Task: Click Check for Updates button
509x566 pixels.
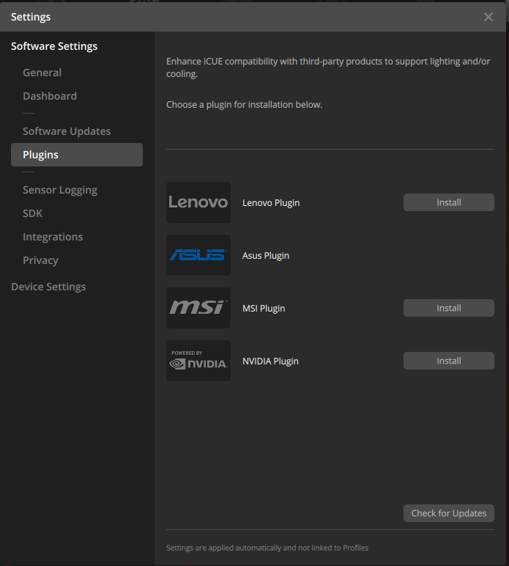Action: click(x=448, y=513)
